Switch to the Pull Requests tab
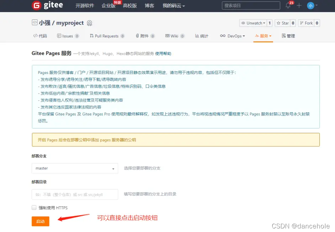This screenshot has height=232, width=335. click(x=107, y=36)
